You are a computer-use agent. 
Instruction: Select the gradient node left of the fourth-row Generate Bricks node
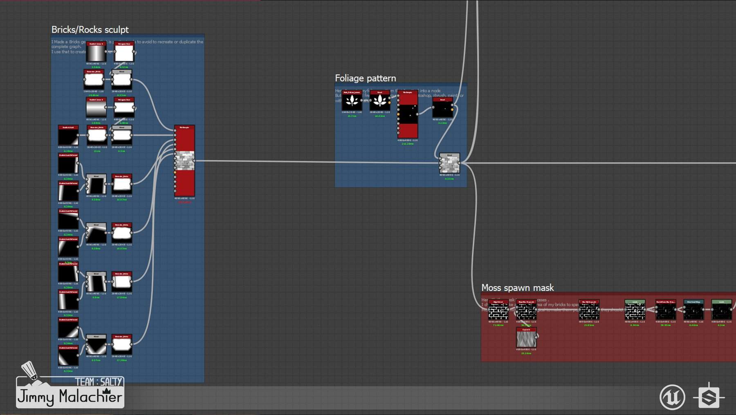[68, 136]
